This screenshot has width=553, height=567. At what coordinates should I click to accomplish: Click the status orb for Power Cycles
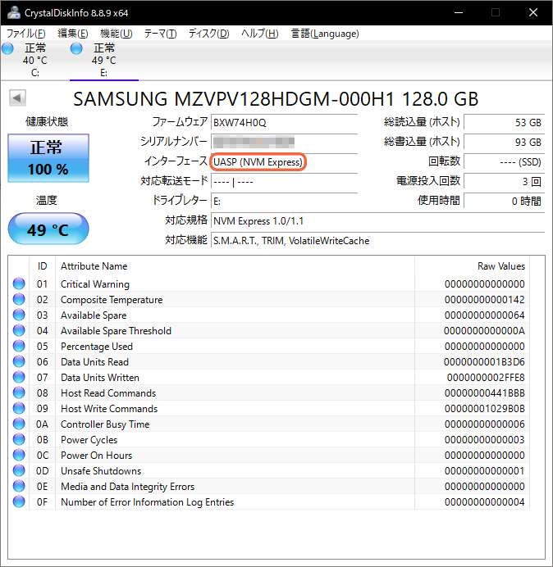point(19,439)
